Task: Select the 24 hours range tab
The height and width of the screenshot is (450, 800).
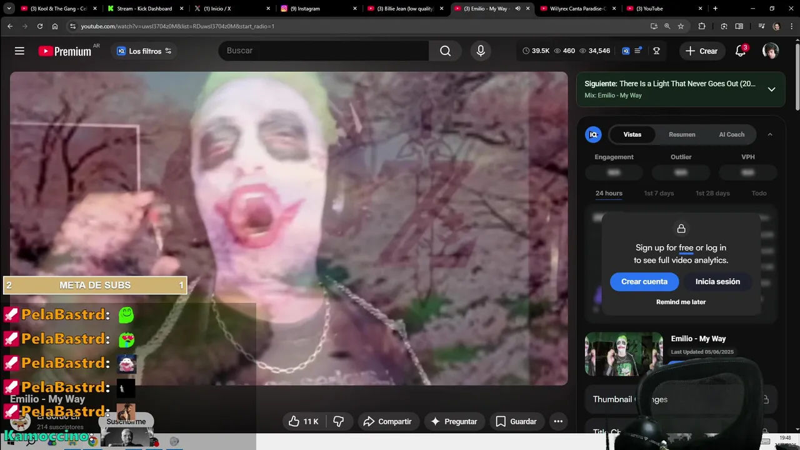Action: [x=609, y=193]
